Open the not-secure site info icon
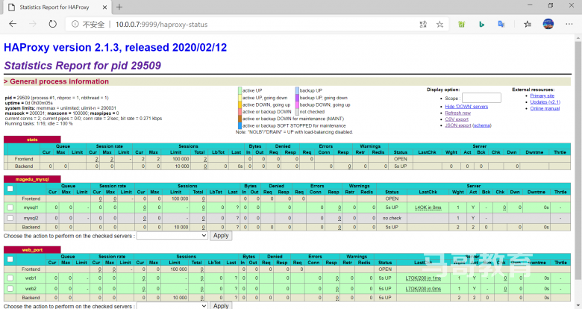The width and height of the screenshot is (582, 309). point(75,24)
